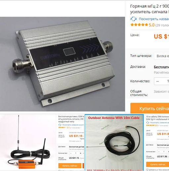This screenshot has width=169, height=171.
Task: Click the five orange stars rated 5.0 (29 votes)
Action: tap(139, 25)
